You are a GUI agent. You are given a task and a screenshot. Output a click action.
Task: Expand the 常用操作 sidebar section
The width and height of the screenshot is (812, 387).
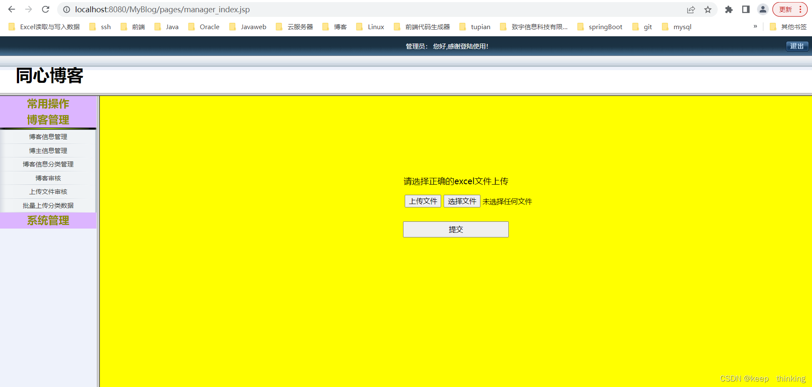pyautogui.click(x=48, y=104)
